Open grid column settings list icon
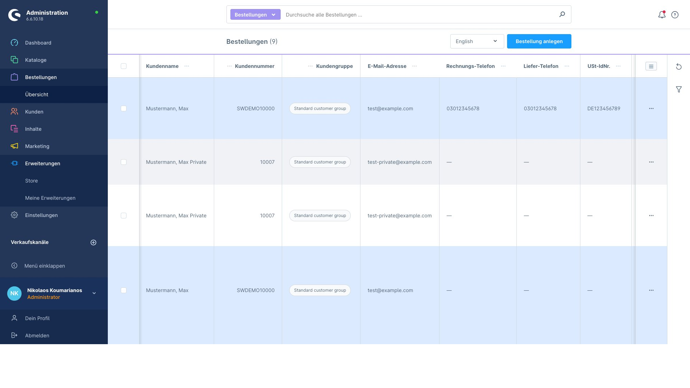The image size is (690, 388). click(x=651, y=66)
